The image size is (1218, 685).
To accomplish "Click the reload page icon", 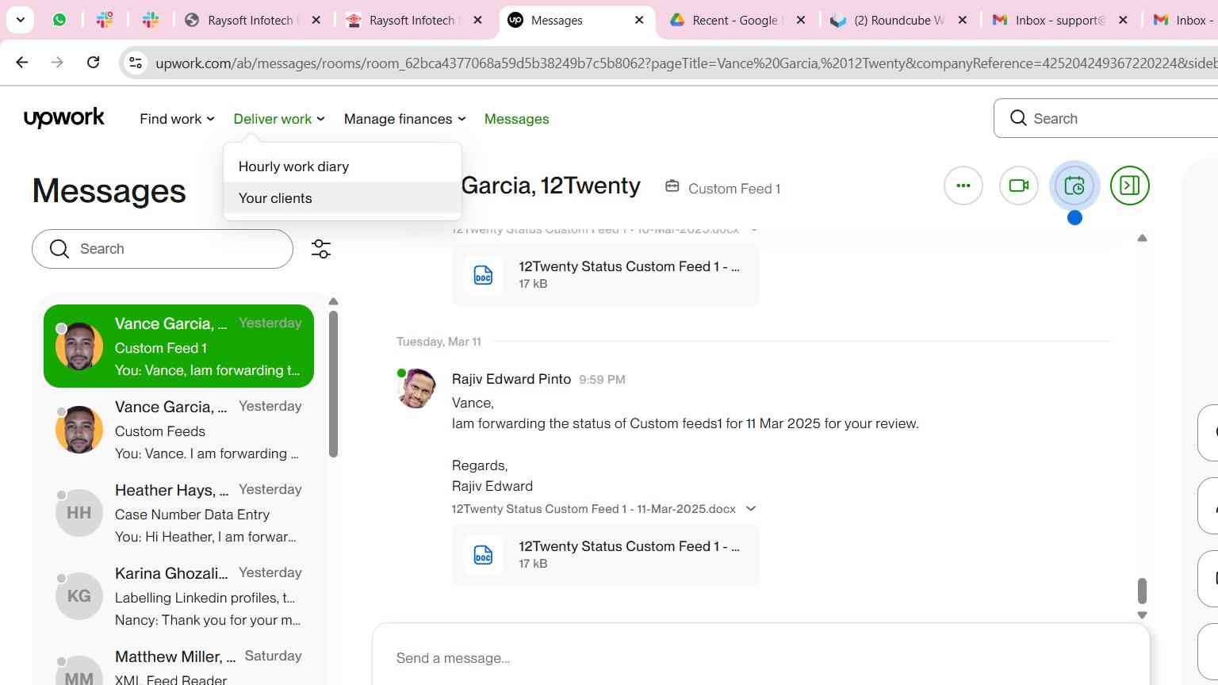I will [94, 62].
